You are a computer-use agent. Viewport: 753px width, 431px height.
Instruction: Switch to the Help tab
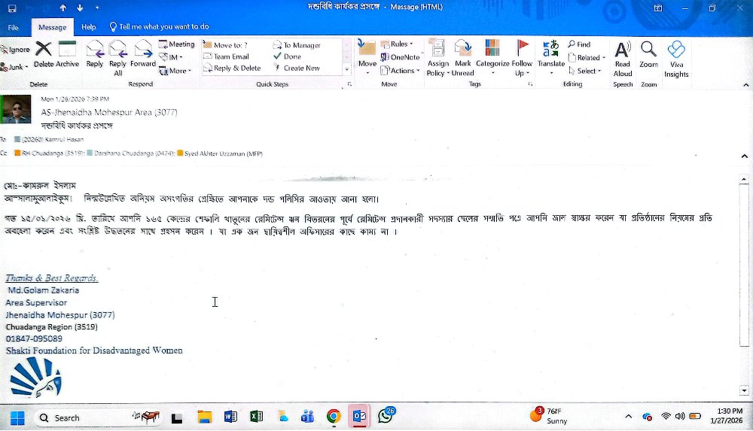[x=89, y=27]
